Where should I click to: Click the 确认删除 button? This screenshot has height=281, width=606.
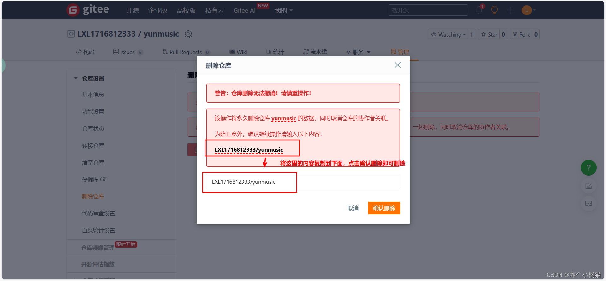[x=384, y=208]
